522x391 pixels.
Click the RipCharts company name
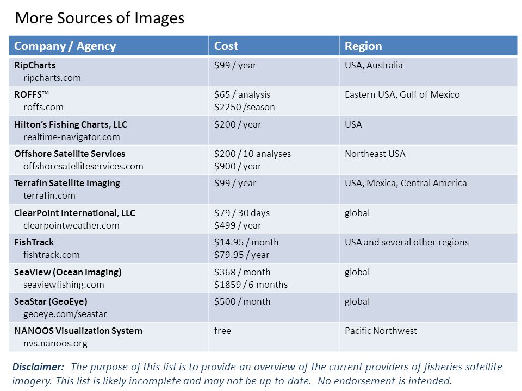(x=35, y=65)
